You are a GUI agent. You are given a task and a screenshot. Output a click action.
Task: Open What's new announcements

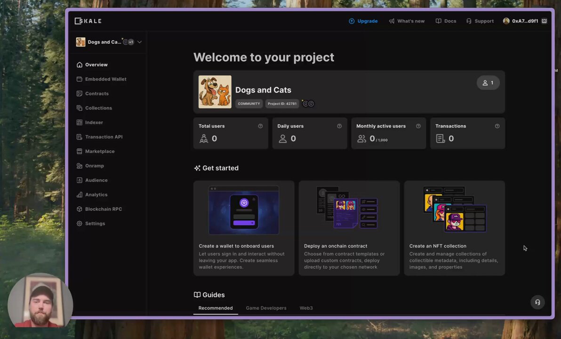[407, 21]
